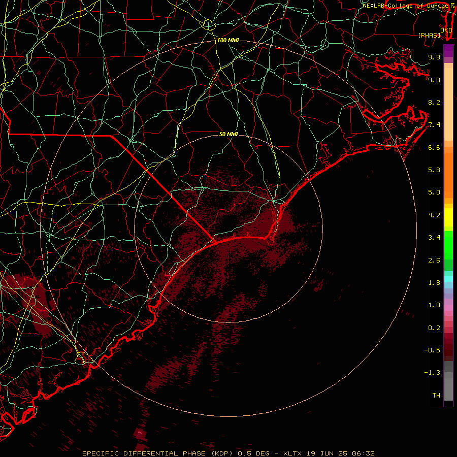The image size is (457, 457).
Task: Click the 1.8 scale value
Action: (434, 283)
